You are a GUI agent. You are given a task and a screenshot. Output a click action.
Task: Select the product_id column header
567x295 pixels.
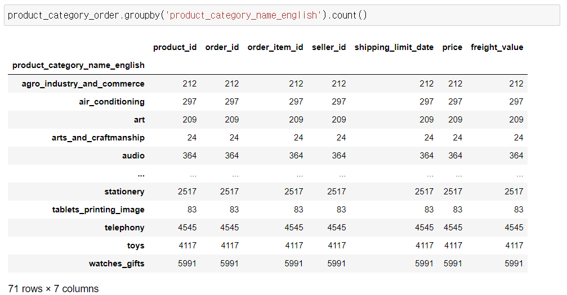[175, 47]
